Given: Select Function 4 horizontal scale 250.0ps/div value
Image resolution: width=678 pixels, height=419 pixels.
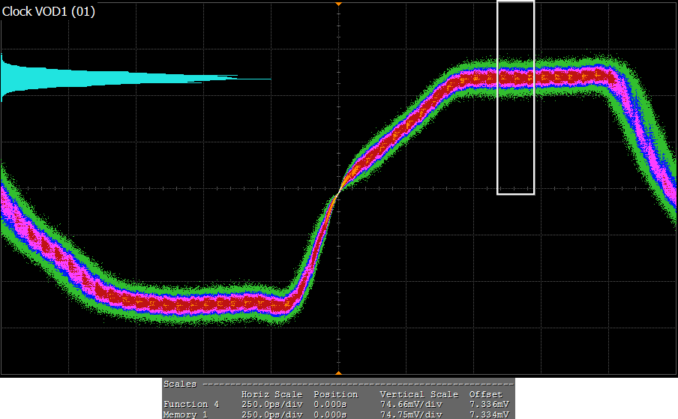Looking at the screenshot, I should (271, 404).
